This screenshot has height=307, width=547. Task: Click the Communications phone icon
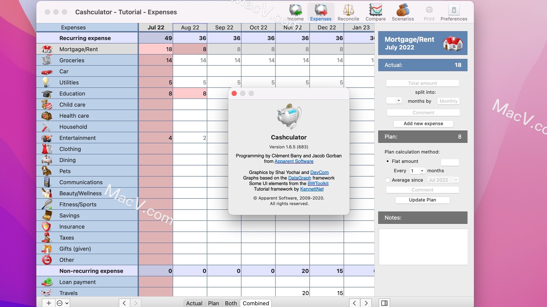tap(47, 182)
